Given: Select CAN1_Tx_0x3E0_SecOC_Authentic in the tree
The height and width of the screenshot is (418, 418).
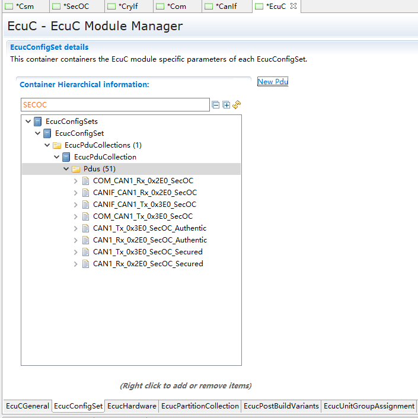Looking at the screenshot, I should 149,228.
